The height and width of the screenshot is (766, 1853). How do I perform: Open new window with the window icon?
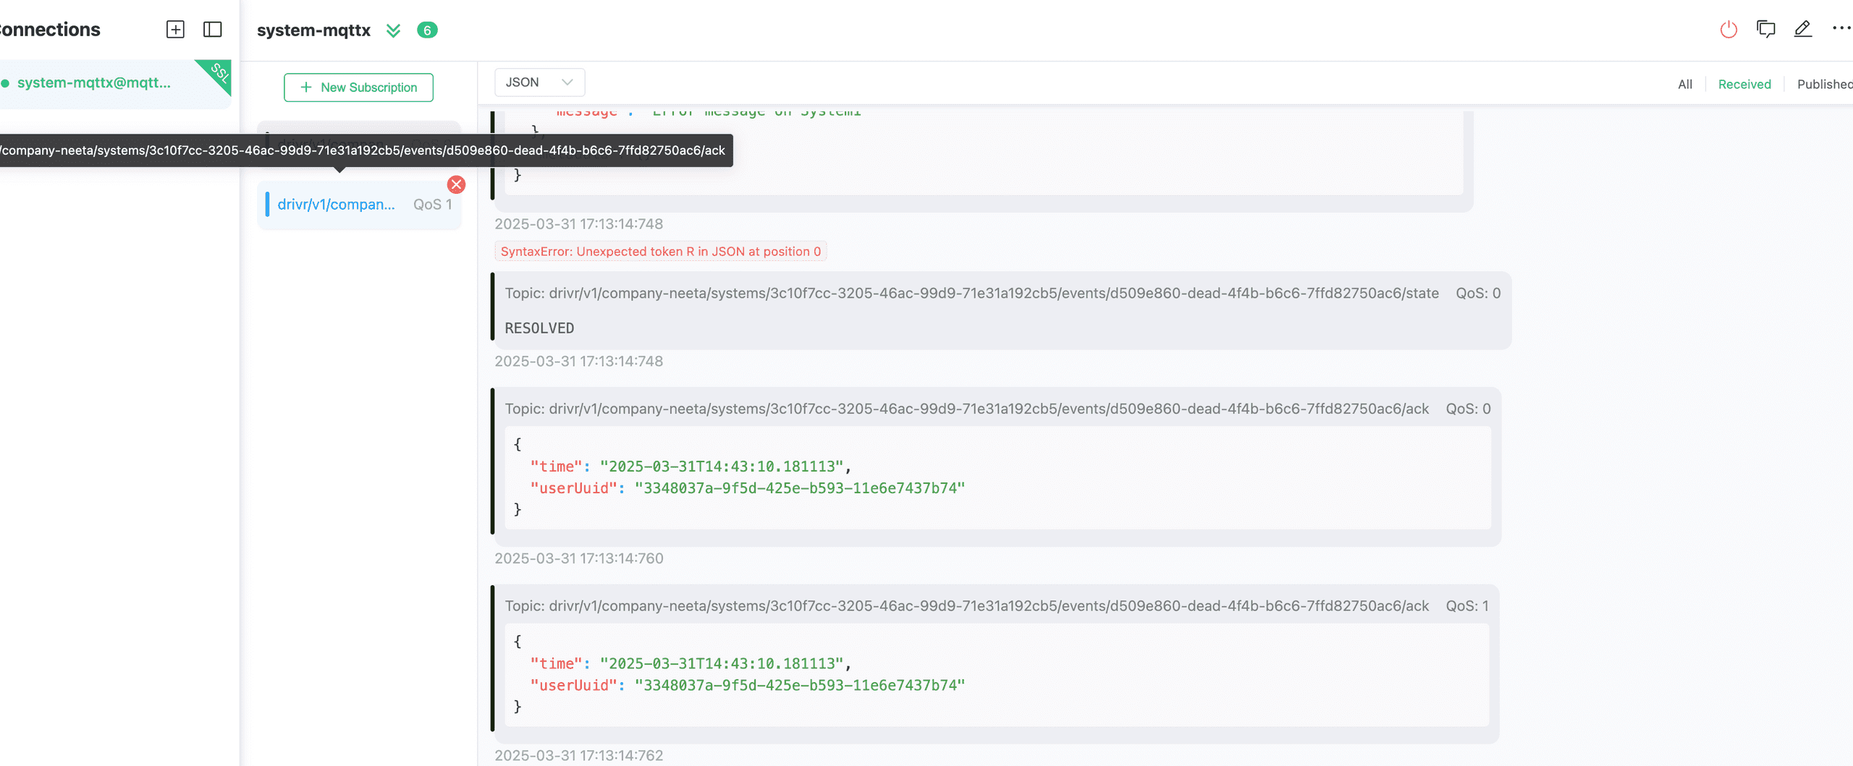pos(1766,30)
